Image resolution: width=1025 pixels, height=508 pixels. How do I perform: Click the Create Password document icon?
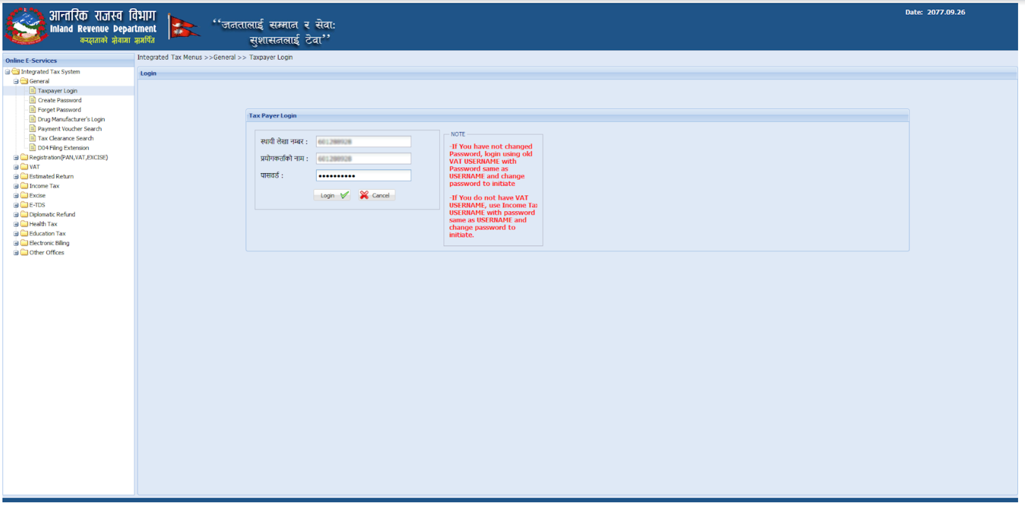tap(33, 100)
